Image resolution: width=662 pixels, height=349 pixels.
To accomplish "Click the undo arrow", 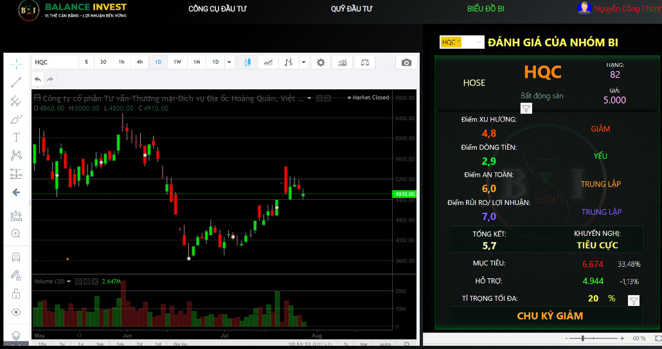I will 37,79.
